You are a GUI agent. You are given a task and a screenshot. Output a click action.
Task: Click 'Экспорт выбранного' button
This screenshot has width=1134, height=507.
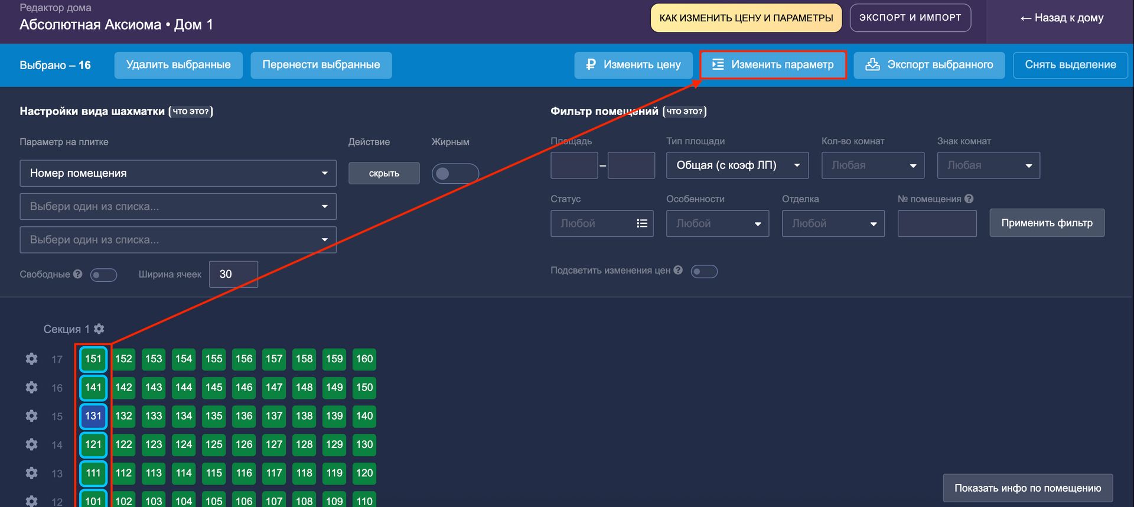tap(929, 65)
